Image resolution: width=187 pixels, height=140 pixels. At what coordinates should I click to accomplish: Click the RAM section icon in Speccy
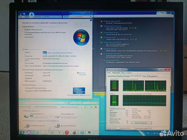pos(101,33)
